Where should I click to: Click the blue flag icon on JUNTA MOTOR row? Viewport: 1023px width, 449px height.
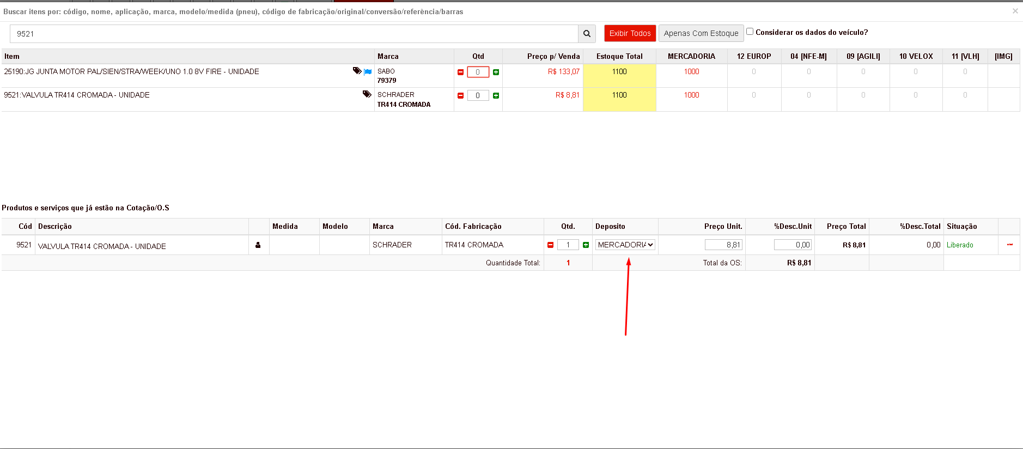coord(368,71)
